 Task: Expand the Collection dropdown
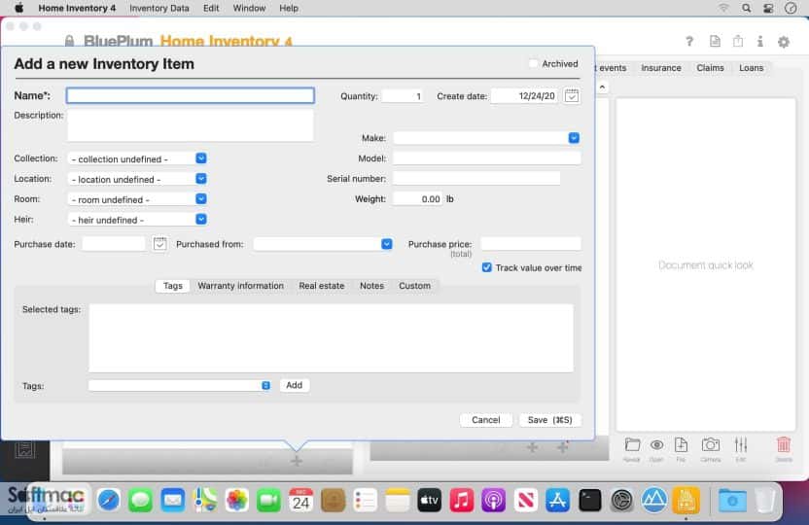point(201,158)
